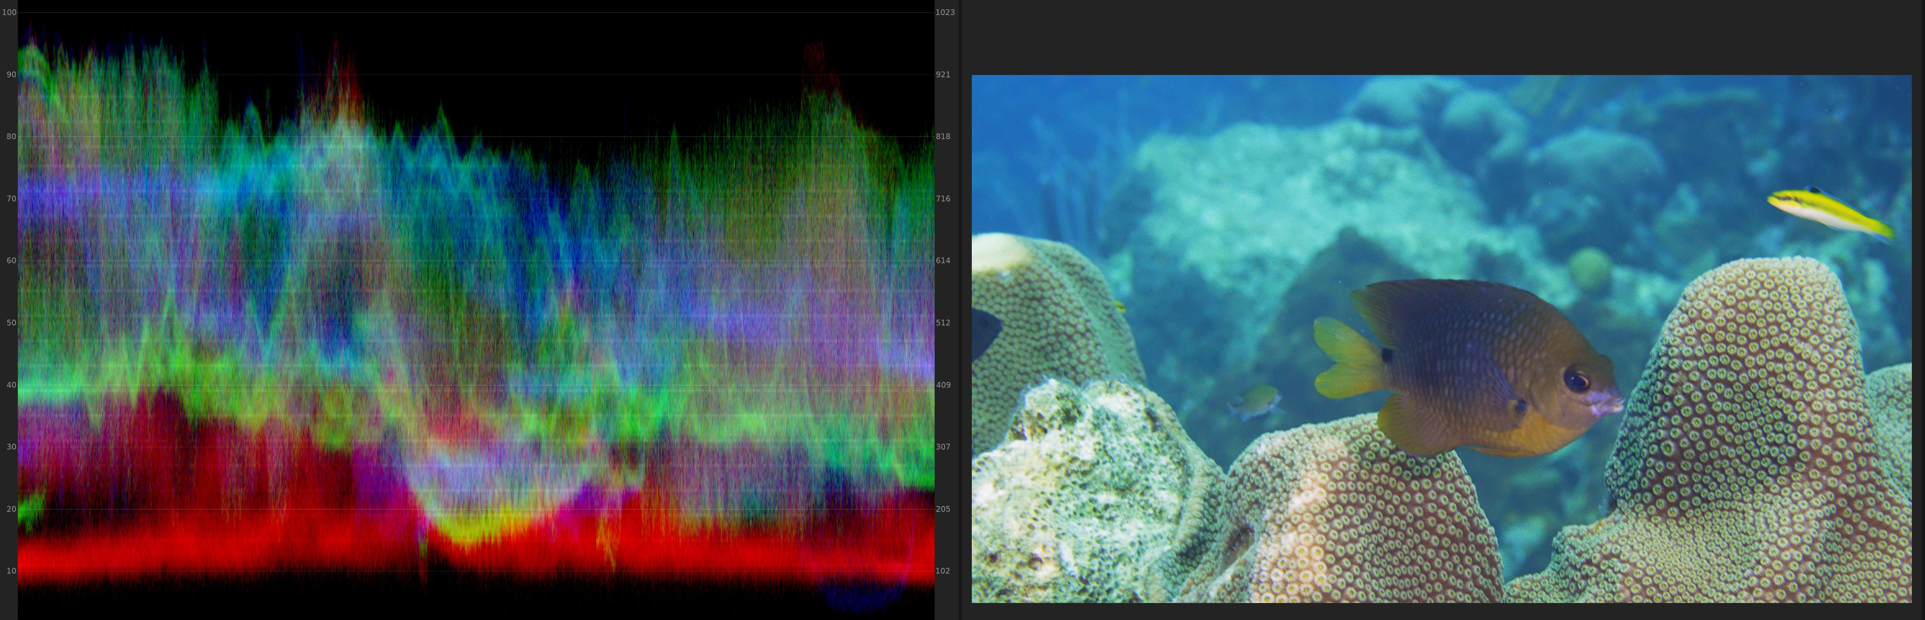Click the 50 IRE scale label
The width and height of the screenshot is (1925, 620).
(x=10, y=323)
